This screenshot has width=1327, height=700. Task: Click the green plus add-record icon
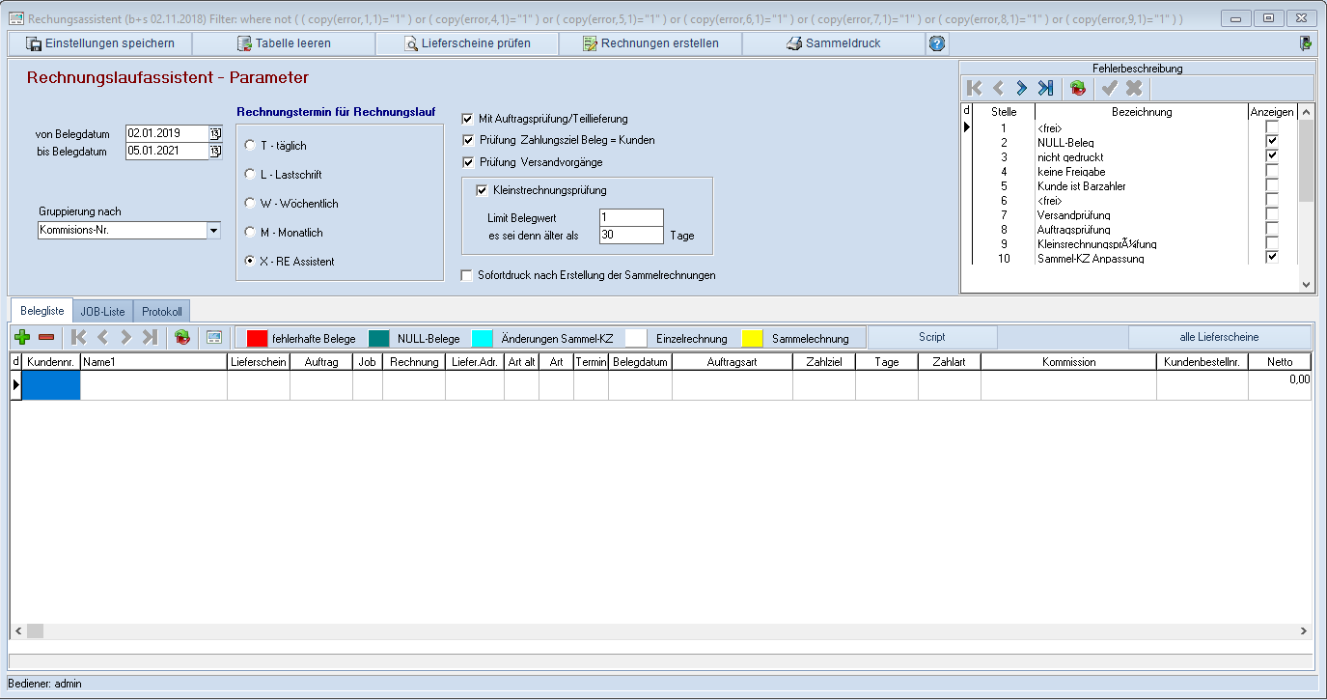(x=23, y=338)
